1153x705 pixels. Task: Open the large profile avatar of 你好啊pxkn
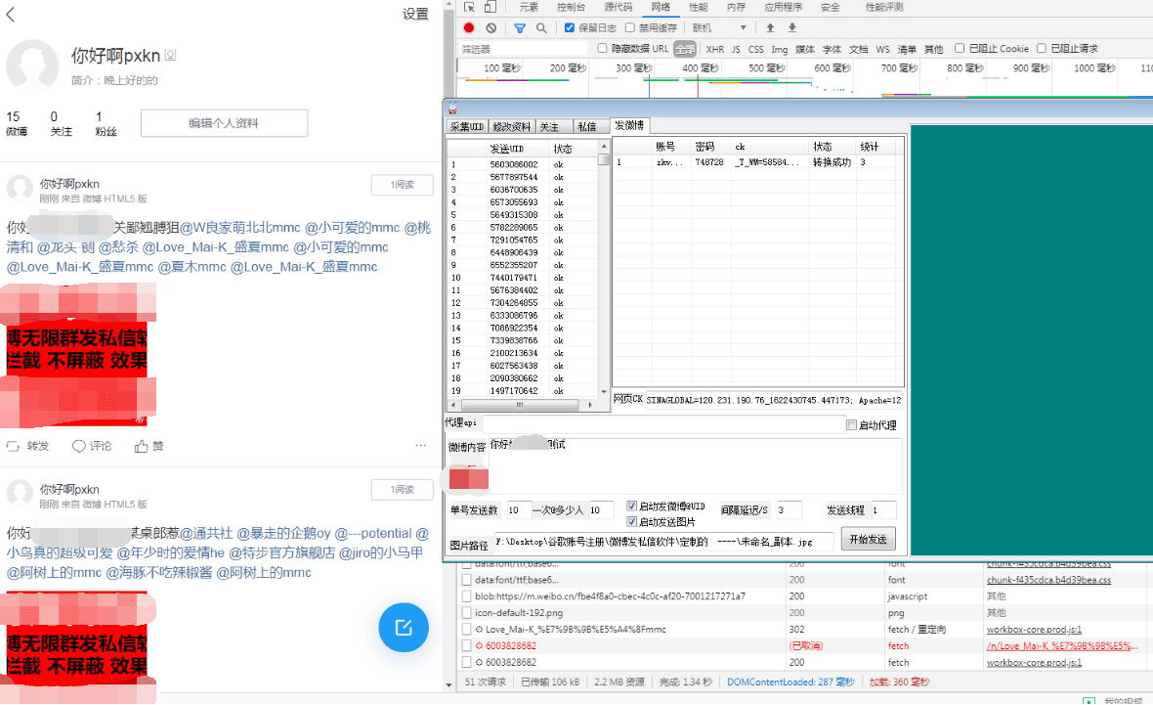[31, 66]
